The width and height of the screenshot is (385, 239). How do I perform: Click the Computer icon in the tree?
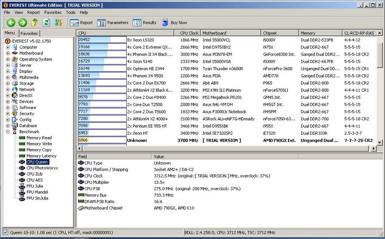coord(15,47)
